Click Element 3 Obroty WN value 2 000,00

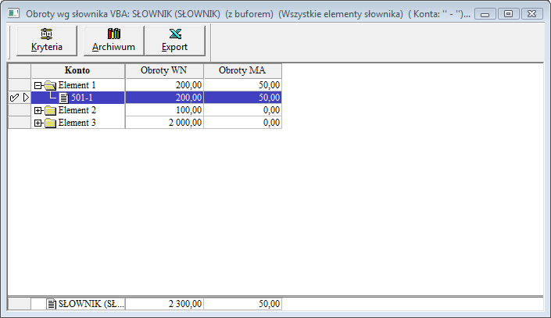(185, 123)
